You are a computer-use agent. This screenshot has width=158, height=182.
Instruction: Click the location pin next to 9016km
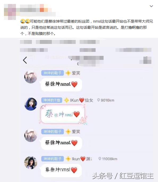(98, 100)
